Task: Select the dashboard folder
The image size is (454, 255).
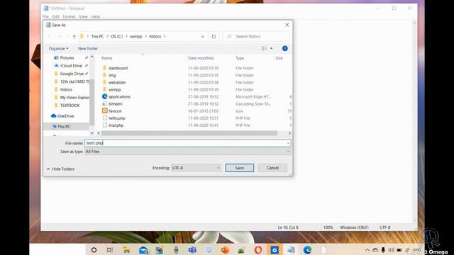Action: (x=118, y=68)
